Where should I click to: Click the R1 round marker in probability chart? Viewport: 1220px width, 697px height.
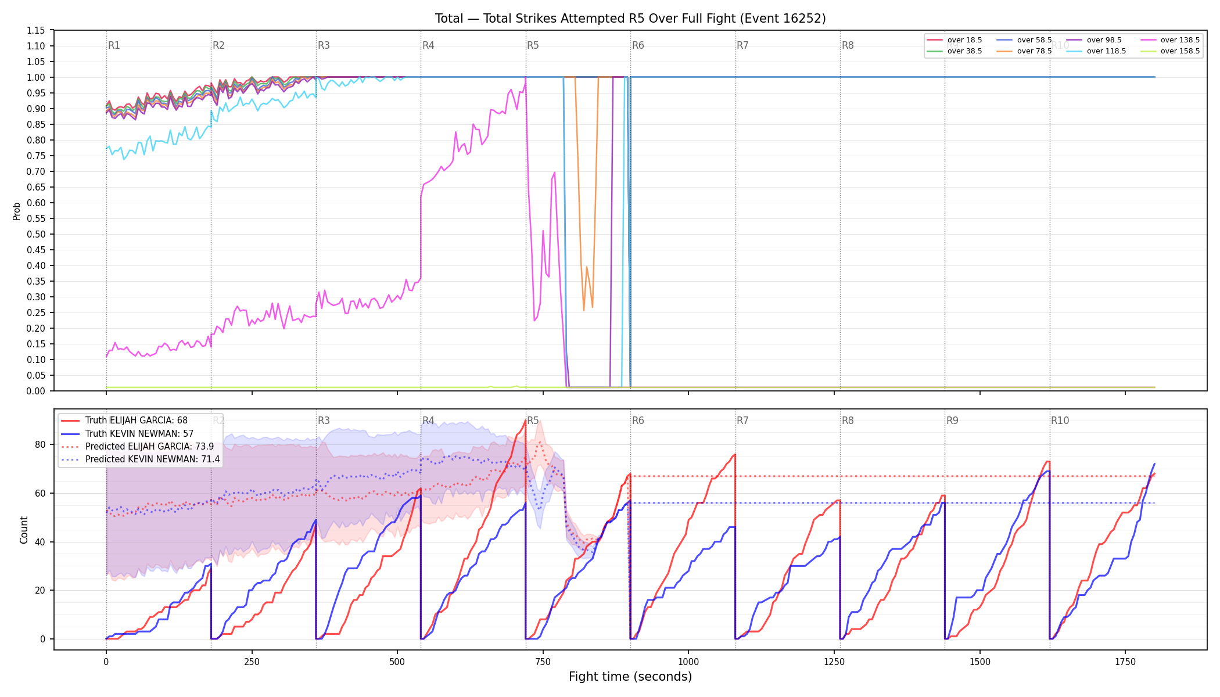tap(114, 45)
